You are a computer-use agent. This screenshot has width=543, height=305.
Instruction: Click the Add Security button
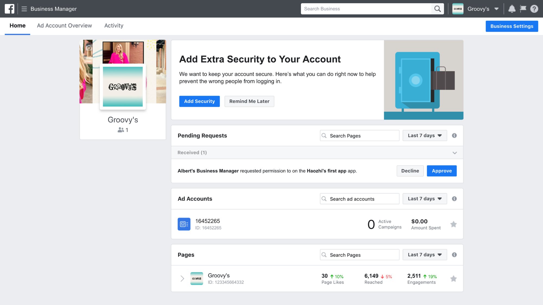coord(199,101)
